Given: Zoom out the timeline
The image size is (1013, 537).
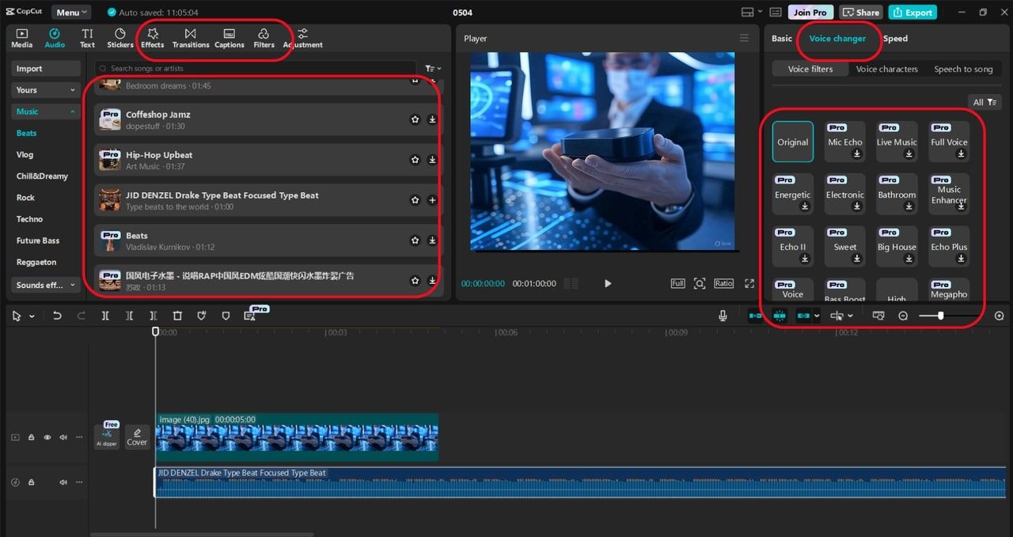Looking at the screenshot, I should [x=903, y=316].
